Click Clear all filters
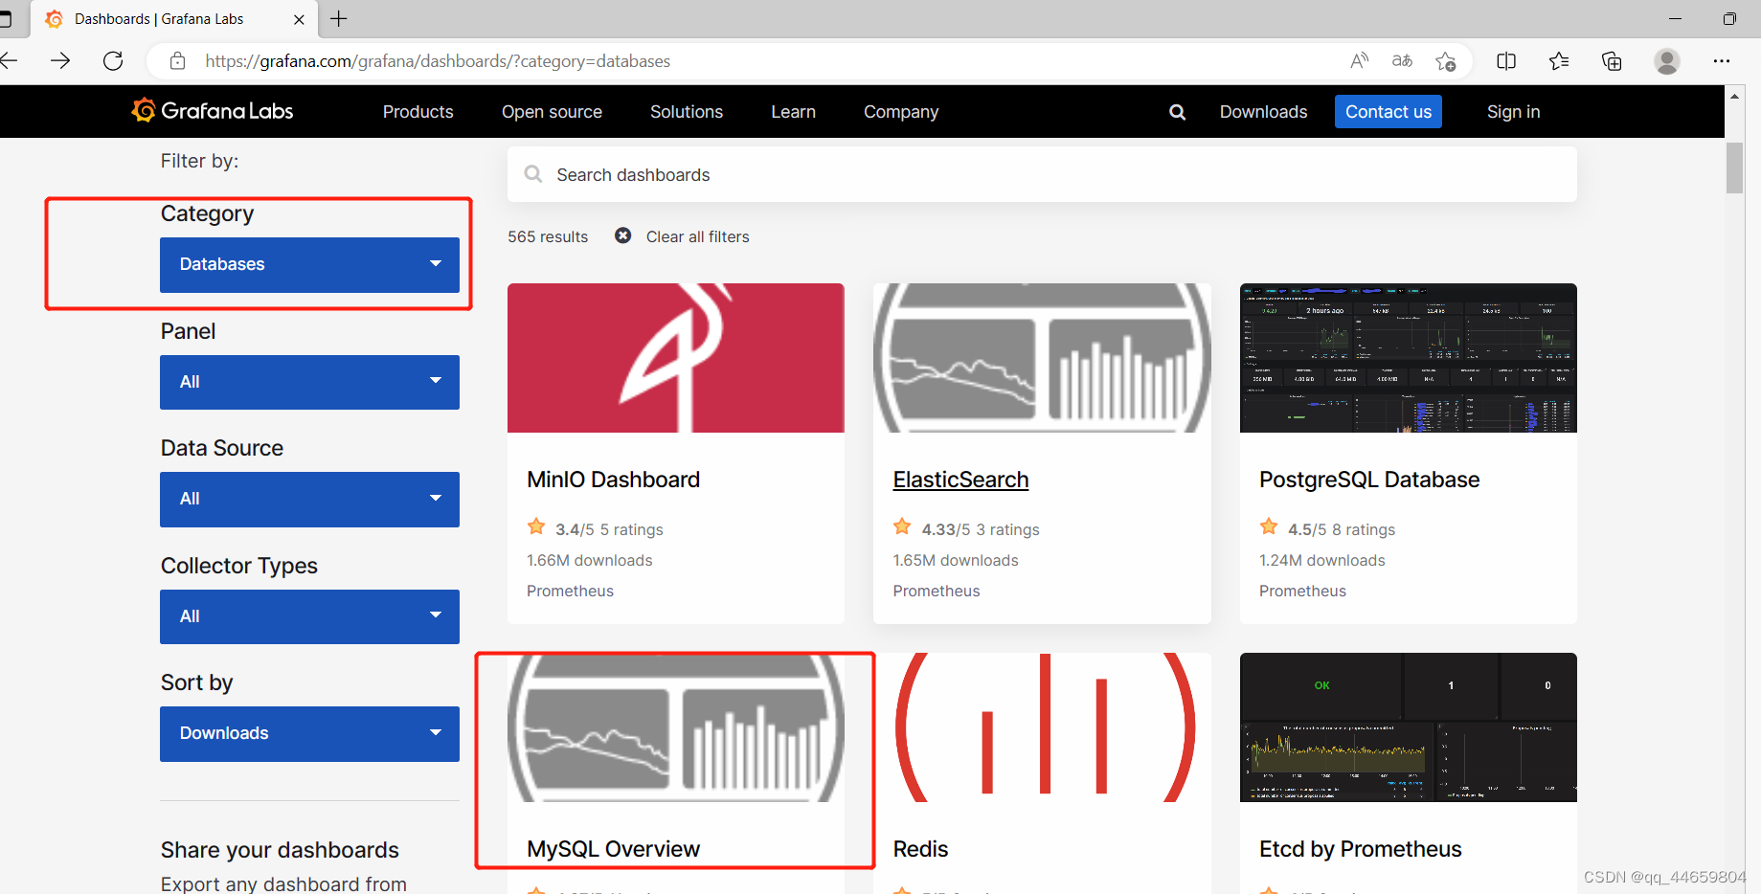The height and width of the screenshot is (894, 1761). (x=697, y=236)
